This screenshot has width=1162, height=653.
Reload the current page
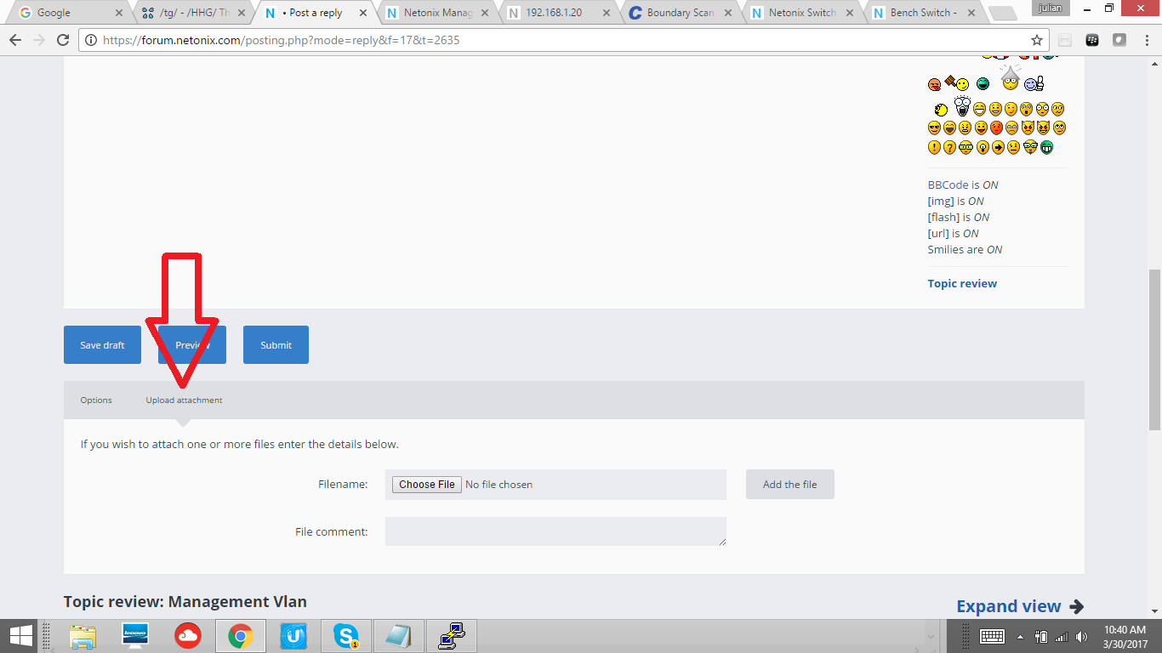[x=63, y=40]
